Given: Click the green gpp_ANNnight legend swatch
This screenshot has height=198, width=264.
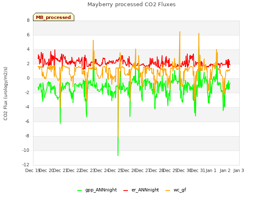Looking at the screenshot, I should (x=79, y=191).
